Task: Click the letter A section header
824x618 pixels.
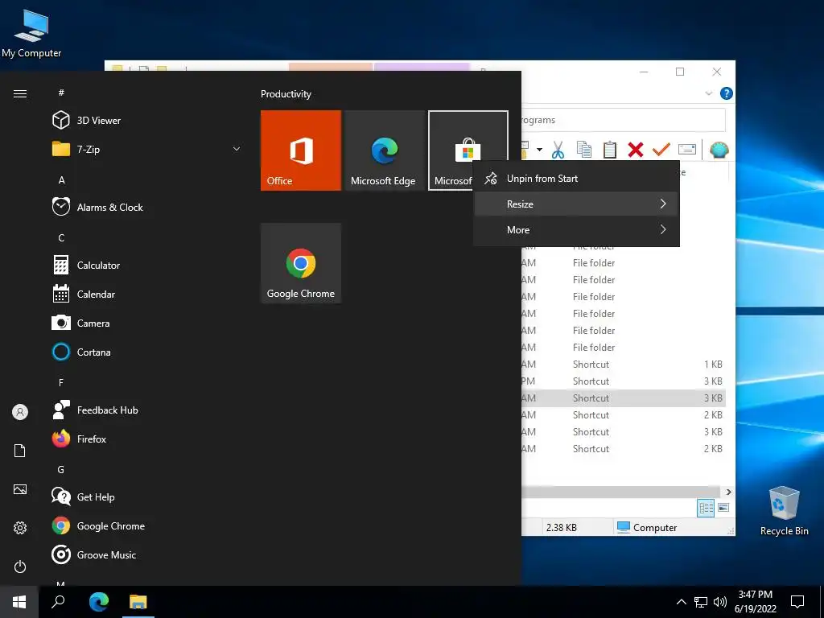Action: coord(61,179)
